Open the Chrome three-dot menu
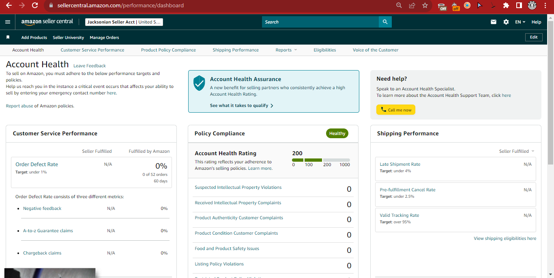Viewport: 554px width, 278px height. point(545,5)
